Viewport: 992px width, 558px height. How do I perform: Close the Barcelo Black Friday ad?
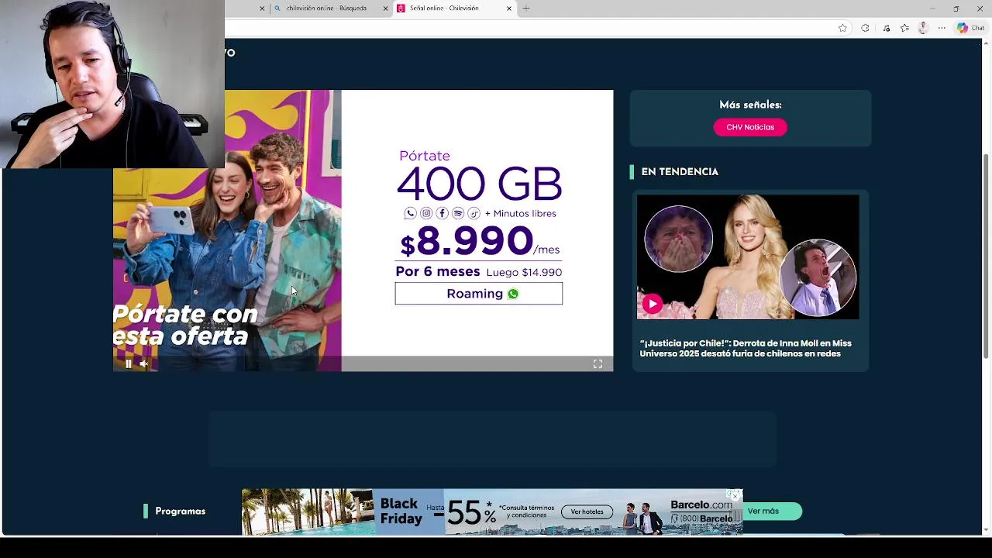pyautogui.click(x=735, y=496)
